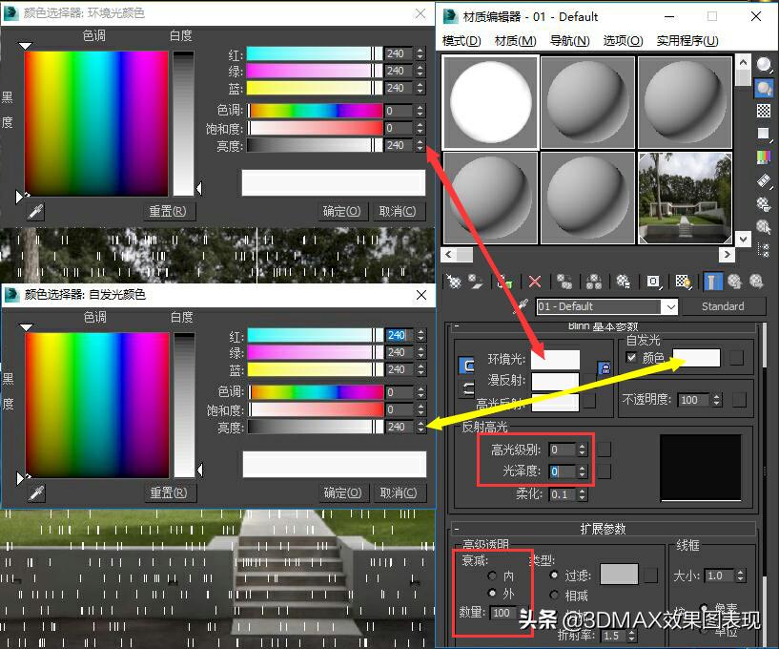
Task: Reset the material with the red X icon
Action: [534, 282]
